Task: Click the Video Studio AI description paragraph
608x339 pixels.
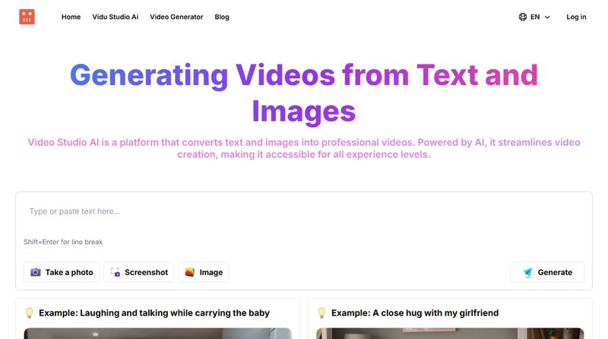Action: [303, 148]
